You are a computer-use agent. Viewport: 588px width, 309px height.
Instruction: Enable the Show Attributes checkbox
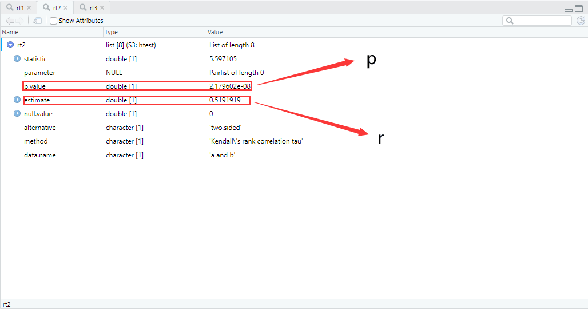tap(54, 21)
